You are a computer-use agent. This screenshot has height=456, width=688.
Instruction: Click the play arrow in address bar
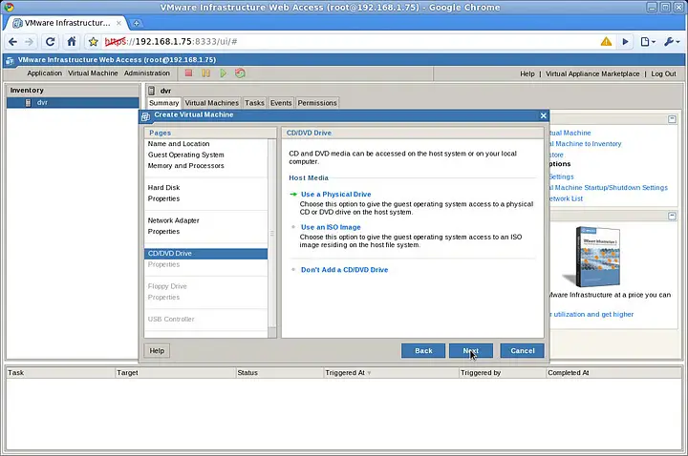pos(625,42)
